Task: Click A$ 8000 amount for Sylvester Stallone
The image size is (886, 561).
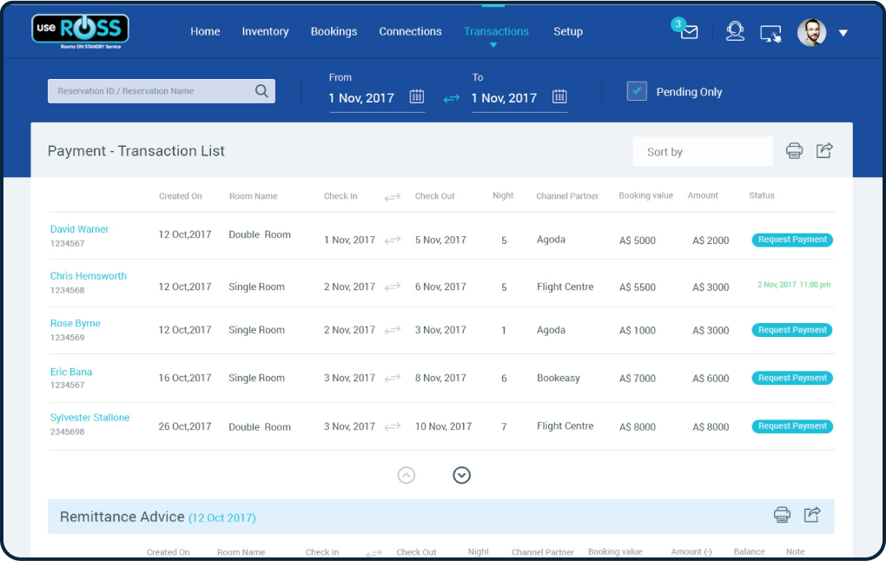Action: (x=711, y=427)
